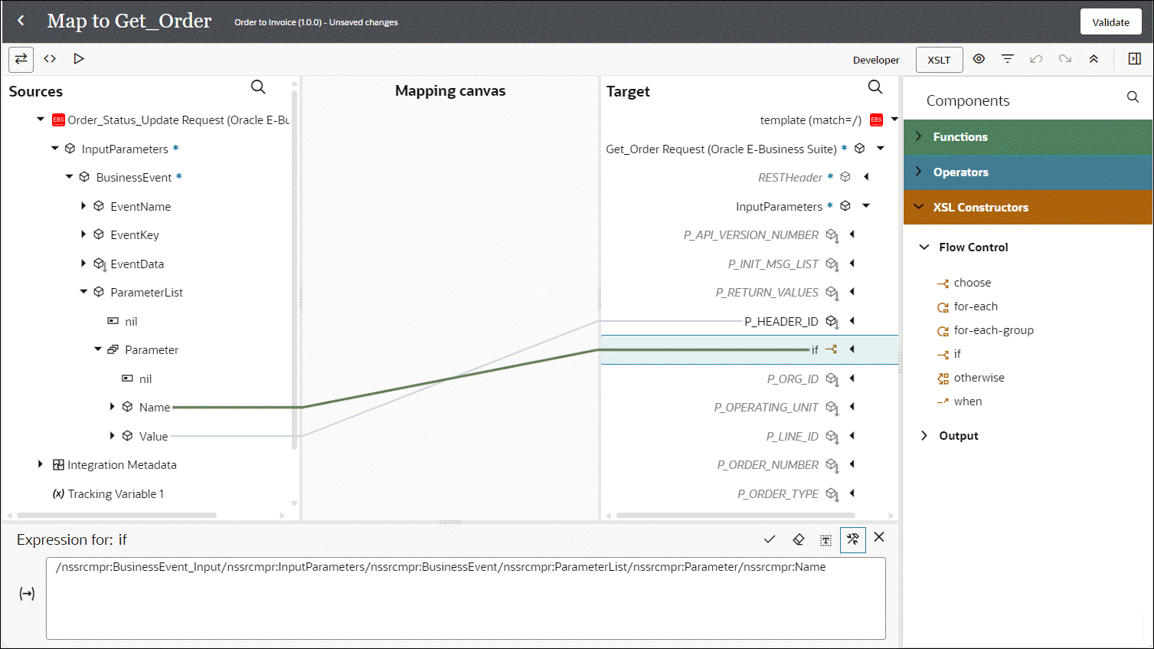The width and height of the screenshot is (1154, 649).
Task: Select the nil element under ParameterList
Action: point(131,322)
